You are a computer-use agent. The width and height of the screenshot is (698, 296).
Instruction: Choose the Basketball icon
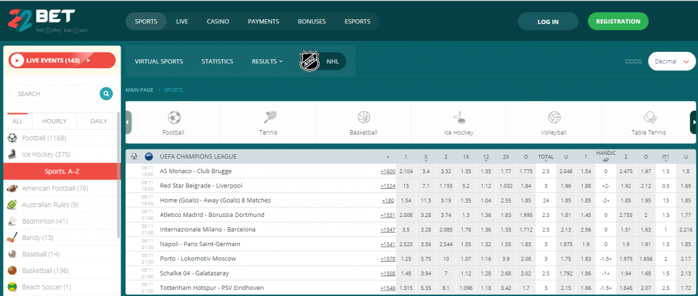(x=364, y=117)
